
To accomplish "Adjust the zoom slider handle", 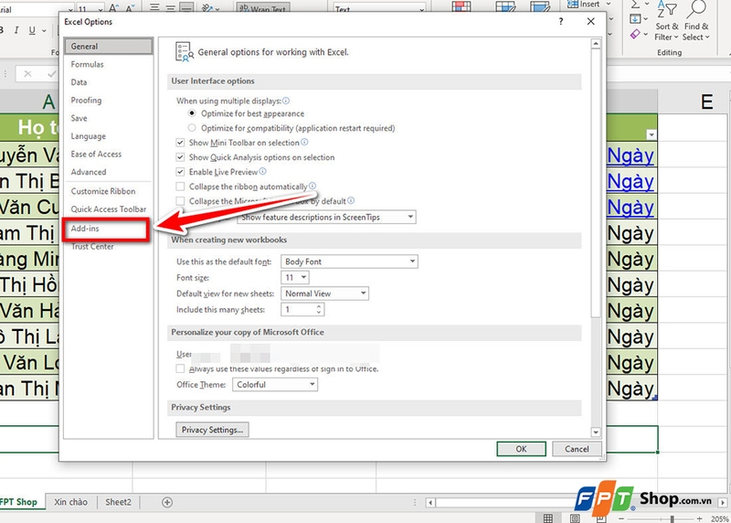I will 672,518.
